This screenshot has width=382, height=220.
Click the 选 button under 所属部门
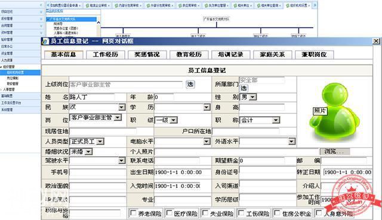(x=244, y=88)
